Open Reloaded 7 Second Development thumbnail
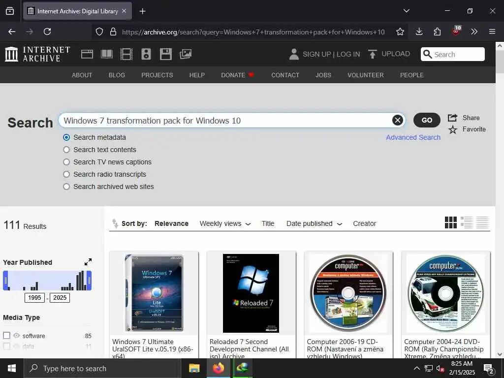The width and height of the screenshot is (504, 378). click(251, 293)
